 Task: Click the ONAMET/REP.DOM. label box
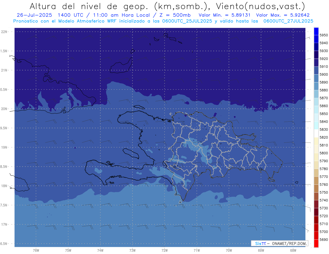coord(279,243)
